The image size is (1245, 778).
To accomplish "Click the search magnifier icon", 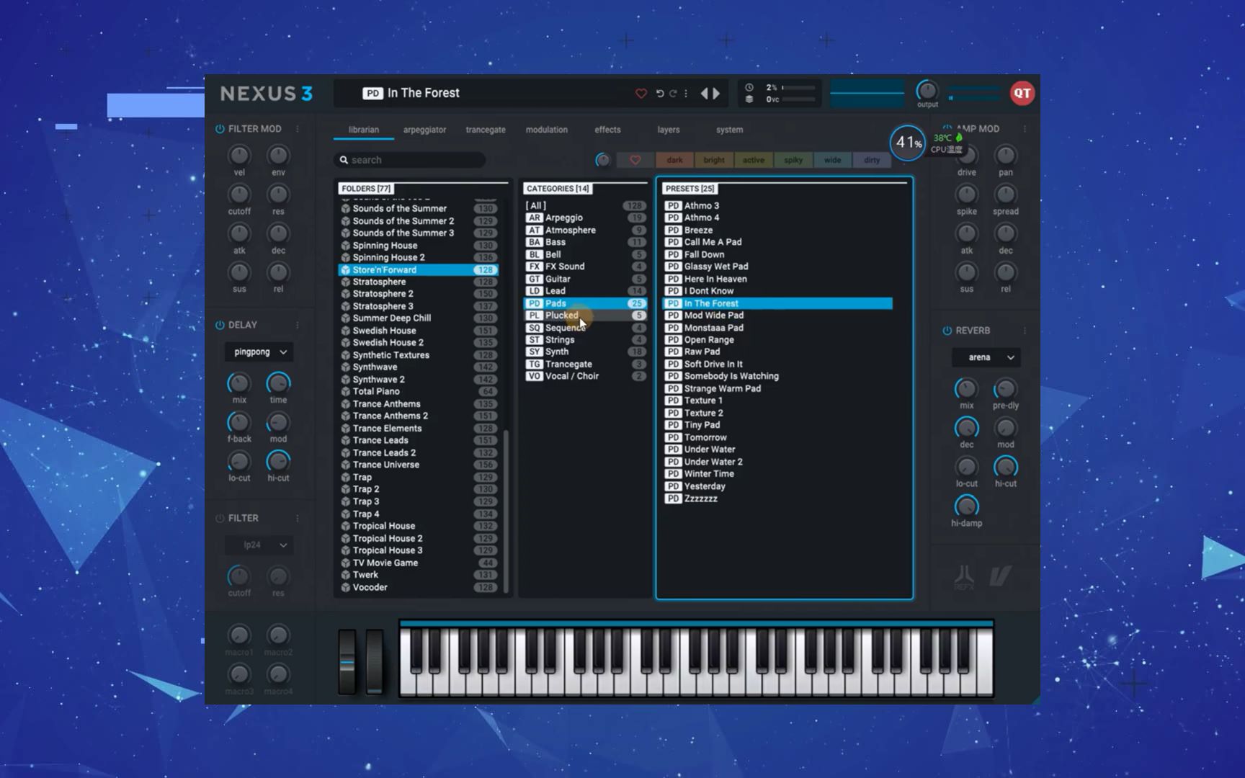I will point(344,160).
